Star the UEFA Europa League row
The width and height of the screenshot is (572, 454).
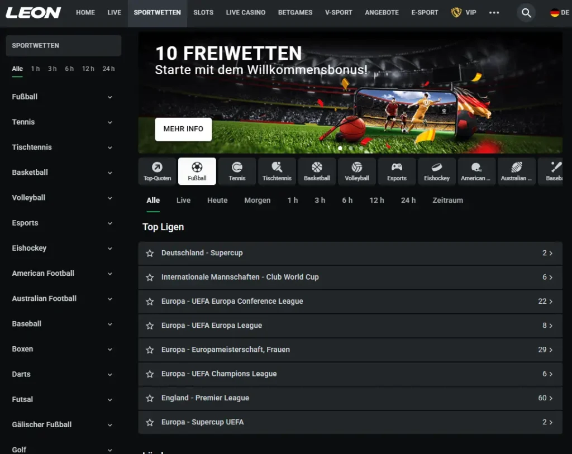coord(150,326)
